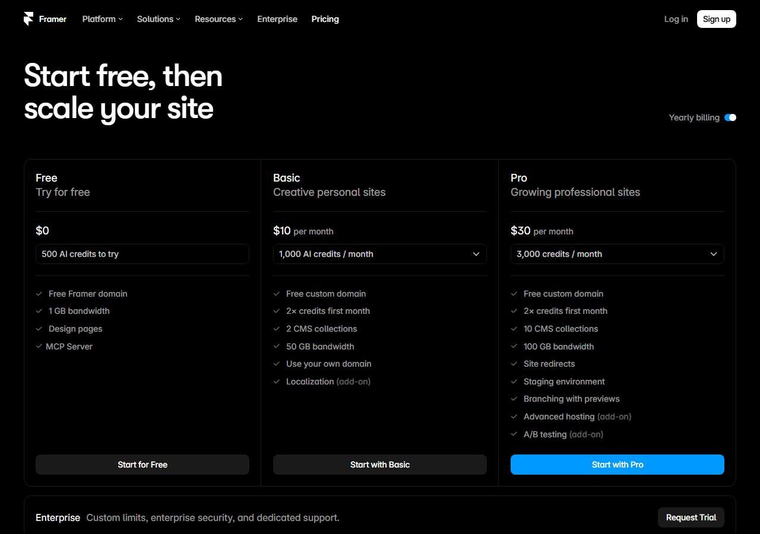Click the Pro plan '$30' price
This screenshot has height=534, width=760.
(521, 231)
